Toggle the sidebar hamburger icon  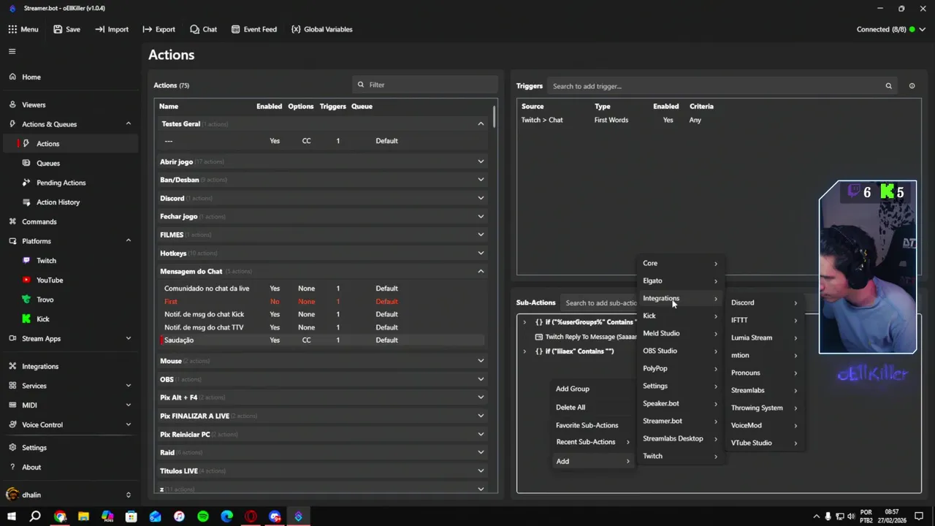pos(12,51)
